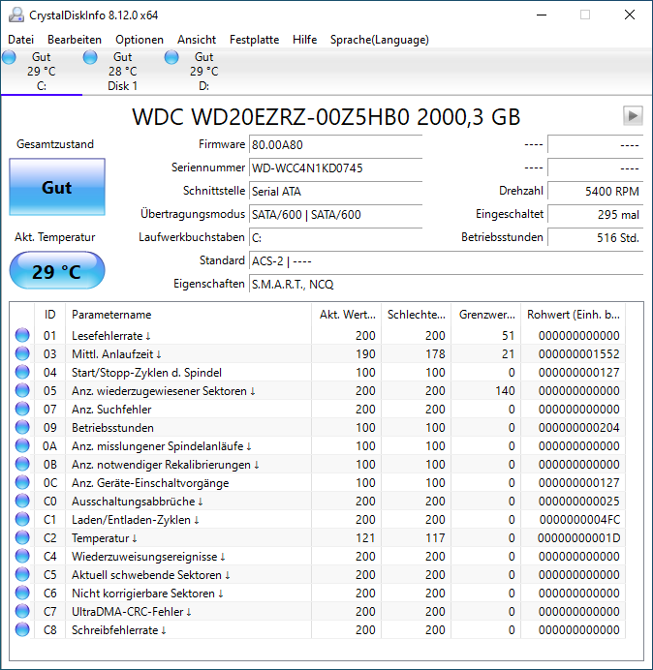The width and height of the screenshot is (653, 670).
Task: Click status orb for Rekalibrierungen row
Action: pos(22,464)
